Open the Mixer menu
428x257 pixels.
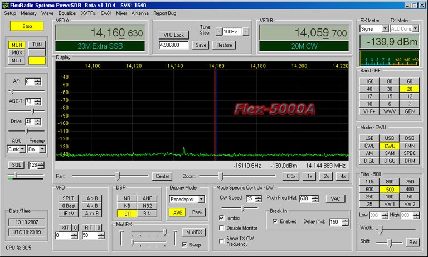[x=121, y=13]
